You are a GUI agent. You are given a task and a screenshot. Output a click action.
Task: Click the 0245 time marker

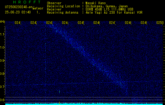(x=81, y=23)
